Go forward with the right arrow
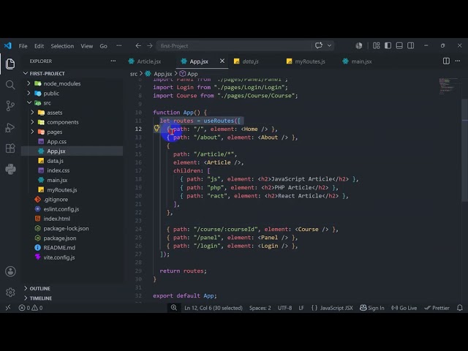468x351 pixels. [150, 45]
